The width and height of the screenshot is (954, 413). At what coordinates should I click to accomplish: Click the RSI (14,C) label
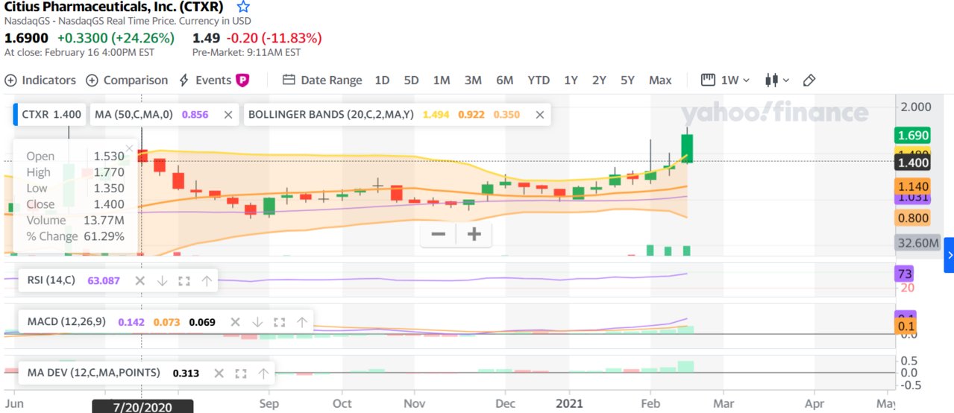[x=51, y=281]
